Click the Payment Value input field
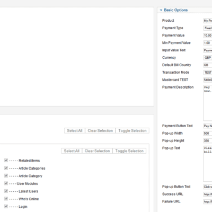The image size is (212, 212). click(x=208, y=36)
